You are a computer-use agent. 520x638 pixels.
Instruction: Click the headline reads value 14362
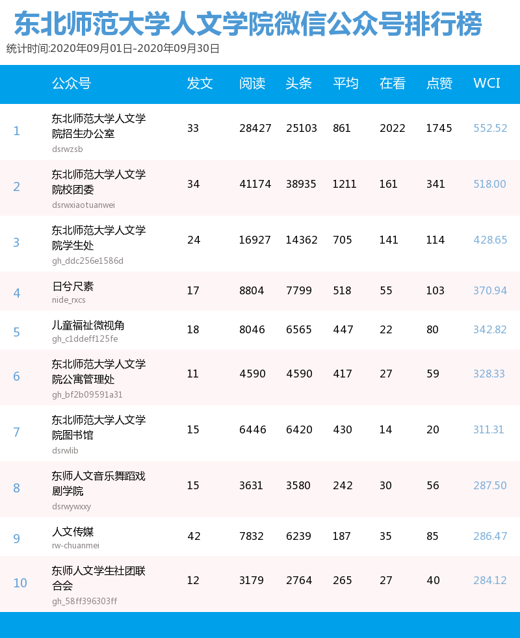(302, 240)
